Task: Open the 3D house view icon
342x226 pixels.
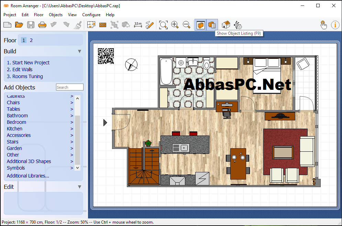Action: [x=226, y=25]
